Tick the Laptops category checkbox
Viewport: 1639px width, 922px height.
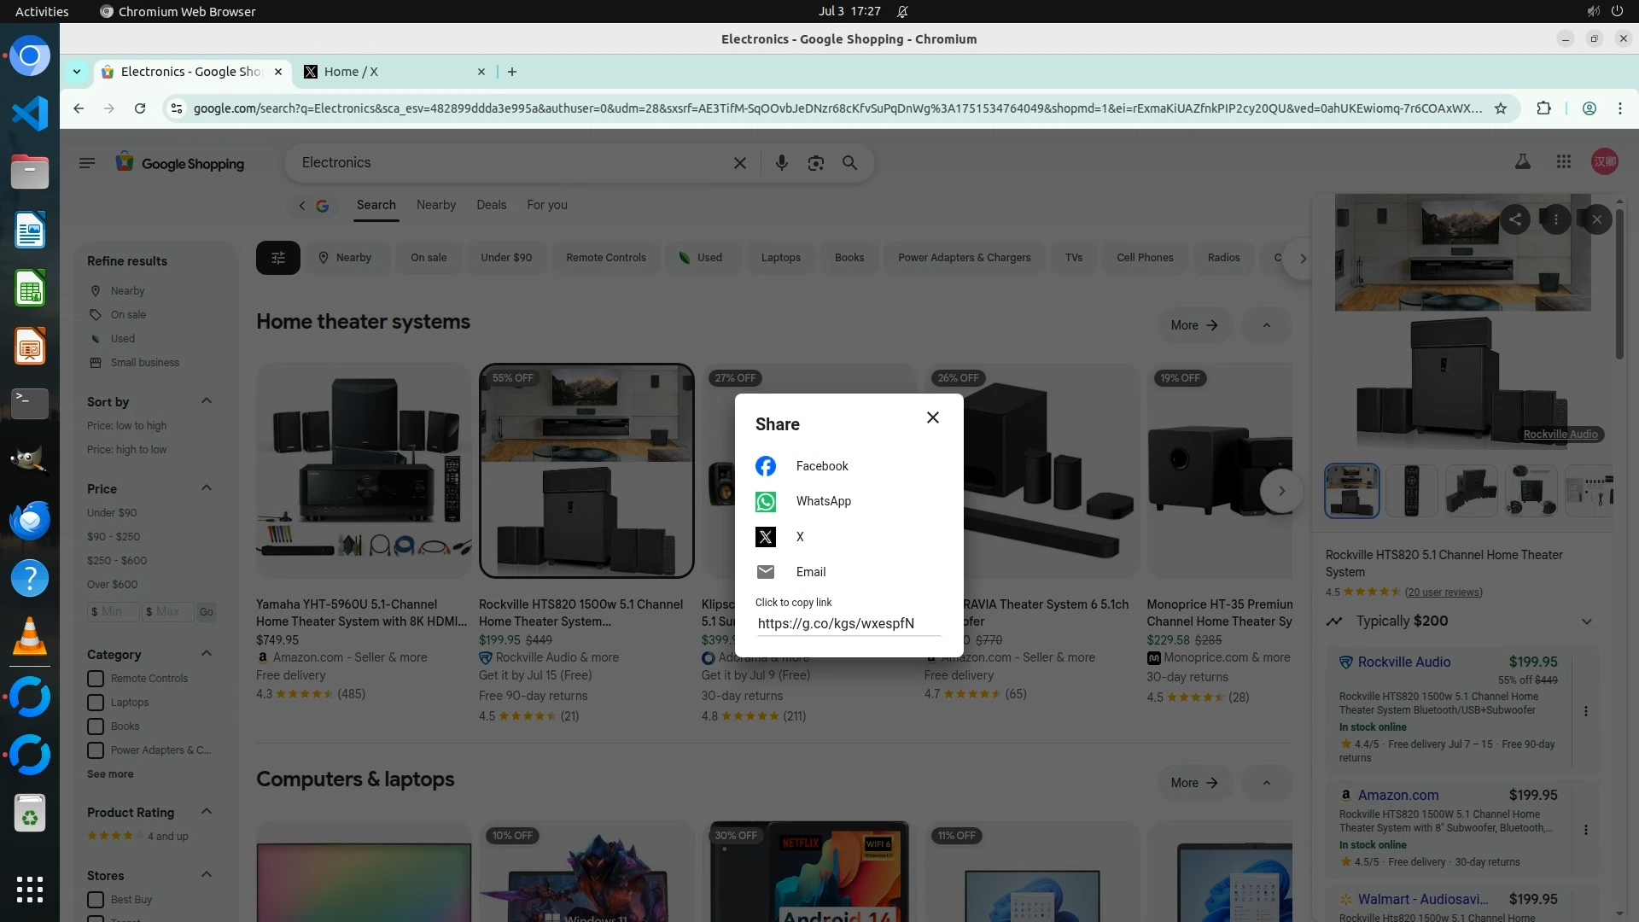96,703
